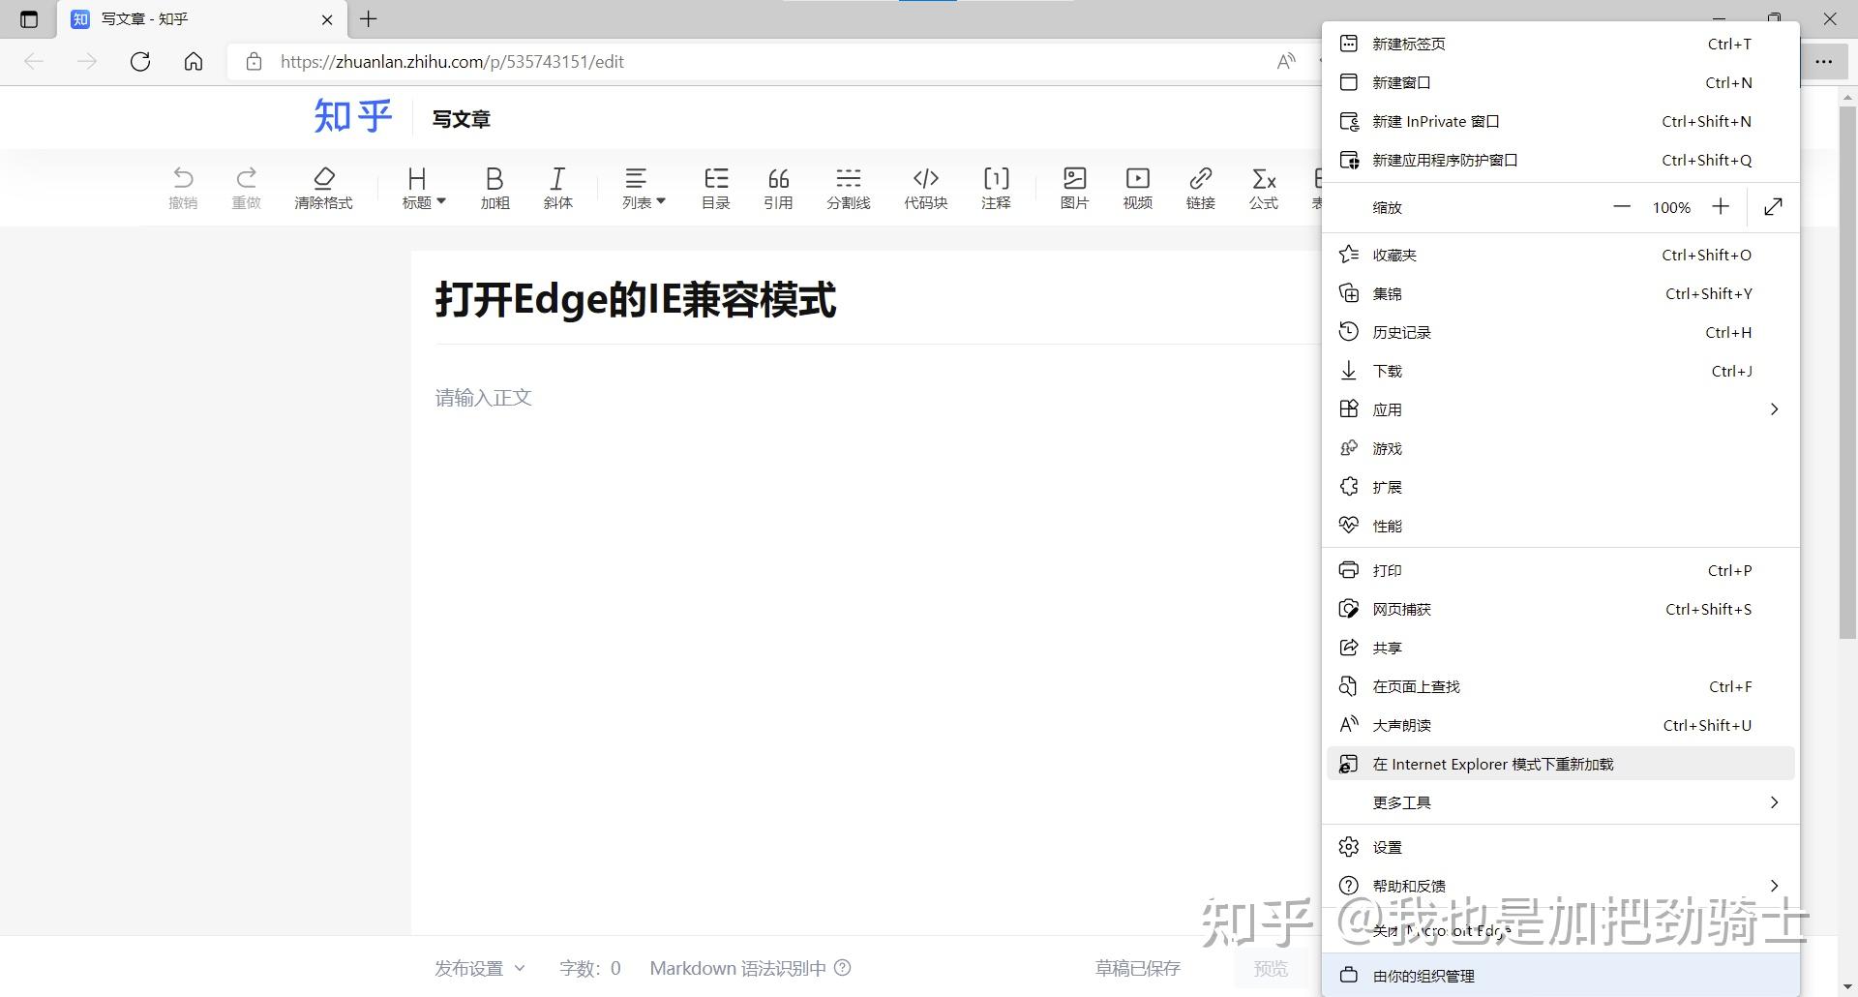Screen dimensions: 1858x997
Task: Select 新建窗口 menu entry
Action: (x=1561, y=82)
